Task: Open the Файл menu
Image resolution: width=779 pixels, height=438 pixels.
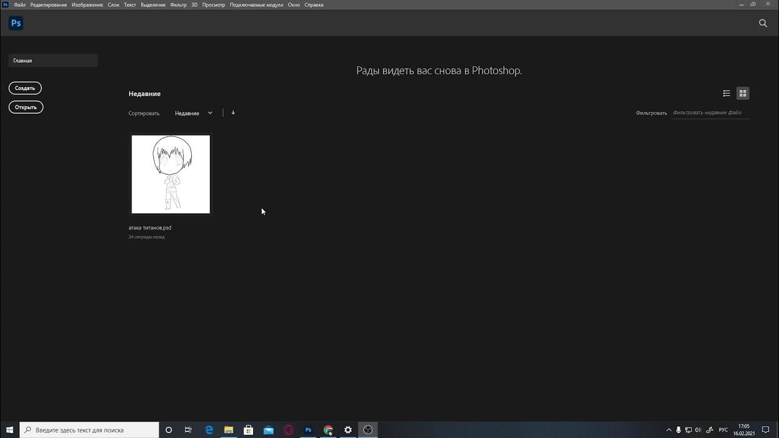Action: pyautogui.click(x=19, y=4)
